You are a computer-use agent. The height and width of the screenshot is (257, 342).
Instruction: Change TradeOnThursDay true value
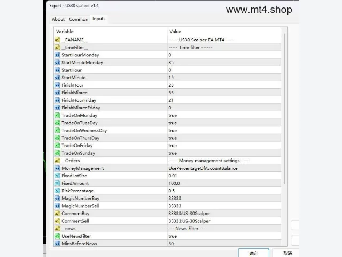click(173, 138)
